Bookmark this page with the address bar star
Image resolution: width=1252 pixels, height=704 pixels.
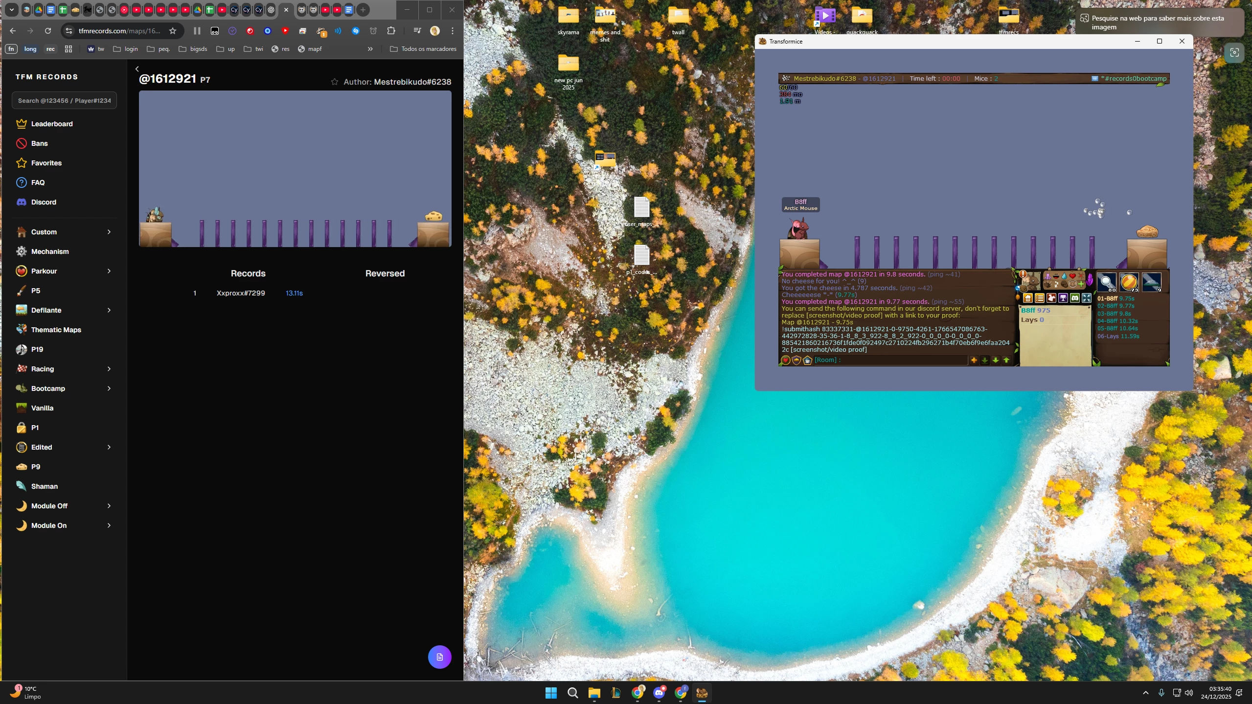coord(173,31)
